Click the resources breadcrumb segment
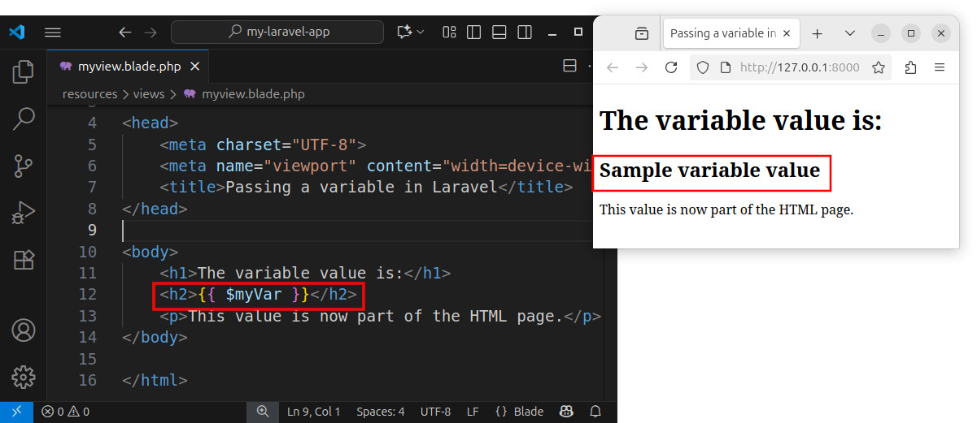This screenshot has height=423, width=977. pyautogui.click(x=91, y=94)
